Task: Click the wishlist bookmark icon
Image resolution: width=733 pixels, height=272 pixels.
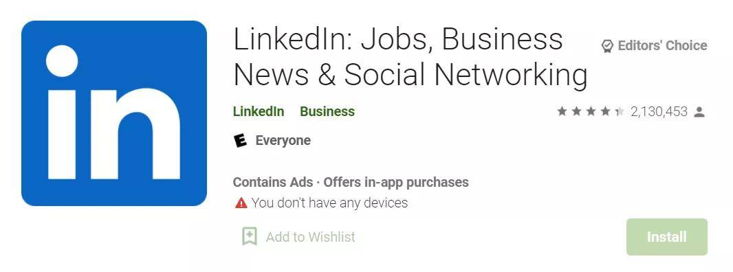Action: [x=250, y=236]
